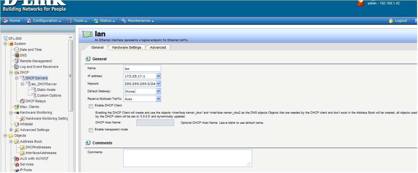Enable transparent mode checkbox
Viewport: 418px width, 173px height.
tap(91, 130)
